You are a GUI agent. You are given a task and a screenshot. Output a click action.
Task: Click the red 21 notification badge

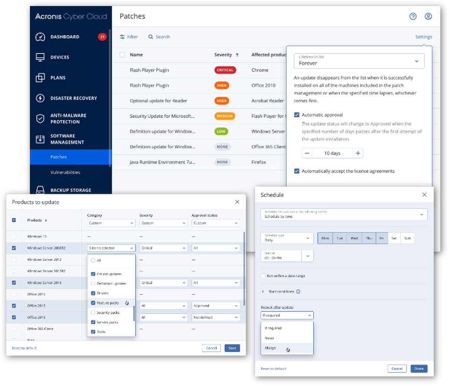coord(102,37)
